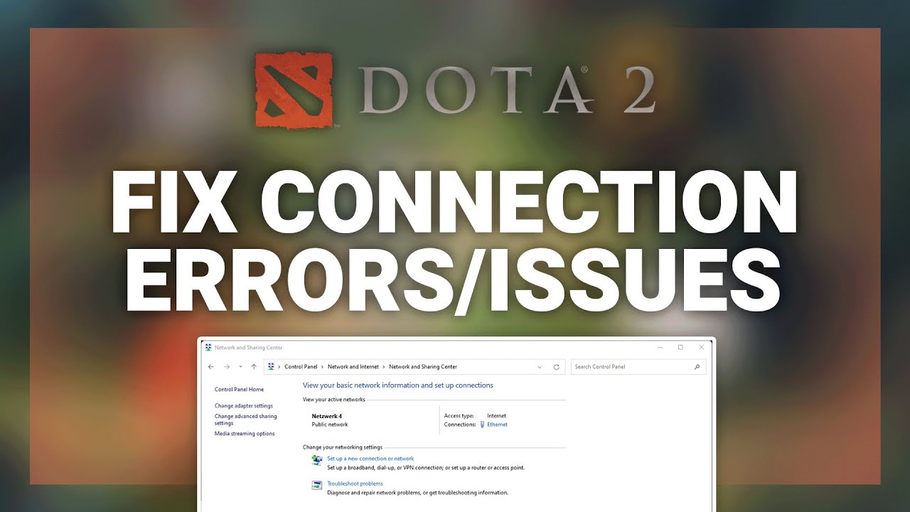Open Control Panel Home link

pyautogui.click(x=239, y=390)
